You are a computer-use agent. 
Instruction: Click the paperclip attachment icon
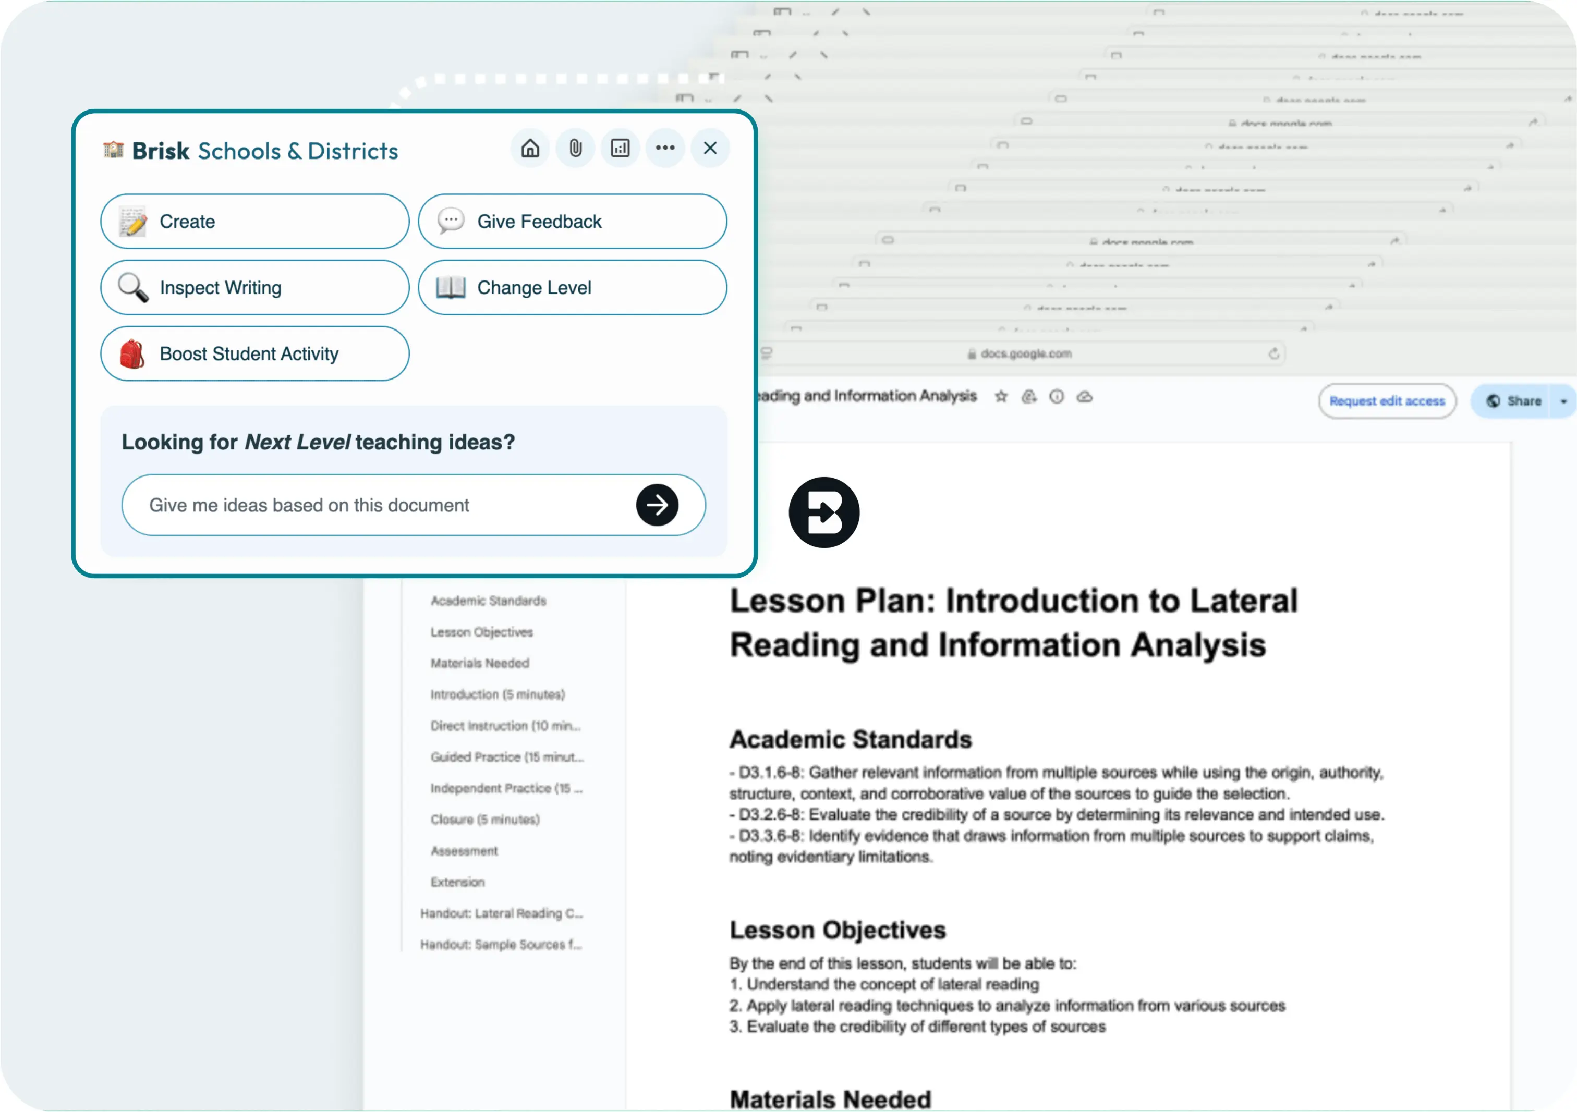click(575, 148)
